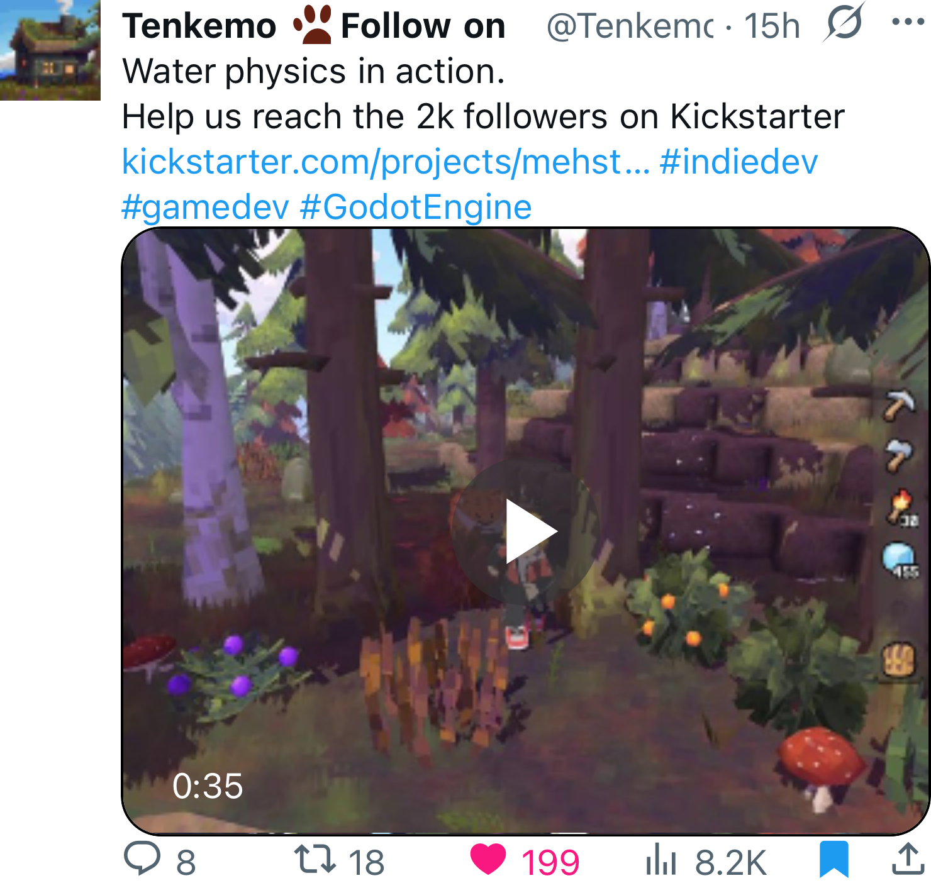Image resolution: width=931 pixels, height=883 pixels.
Task: Click the 0:35 video duration label
Action: point(208,786)
